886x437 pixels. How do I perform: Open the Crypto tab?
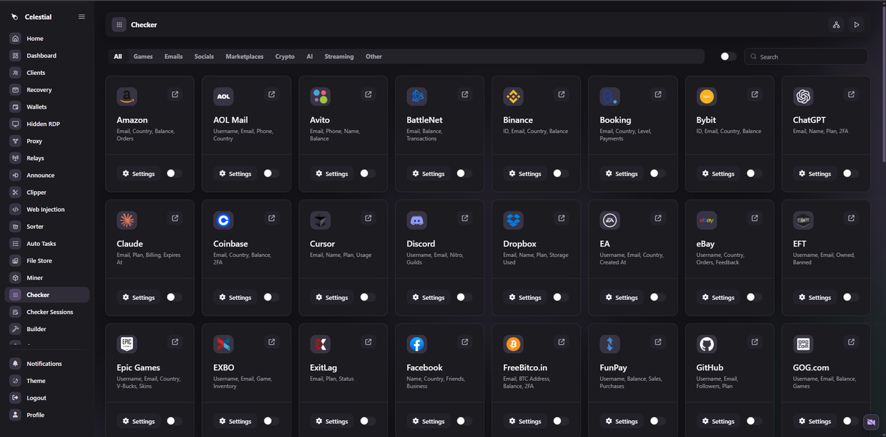(284, 57)
